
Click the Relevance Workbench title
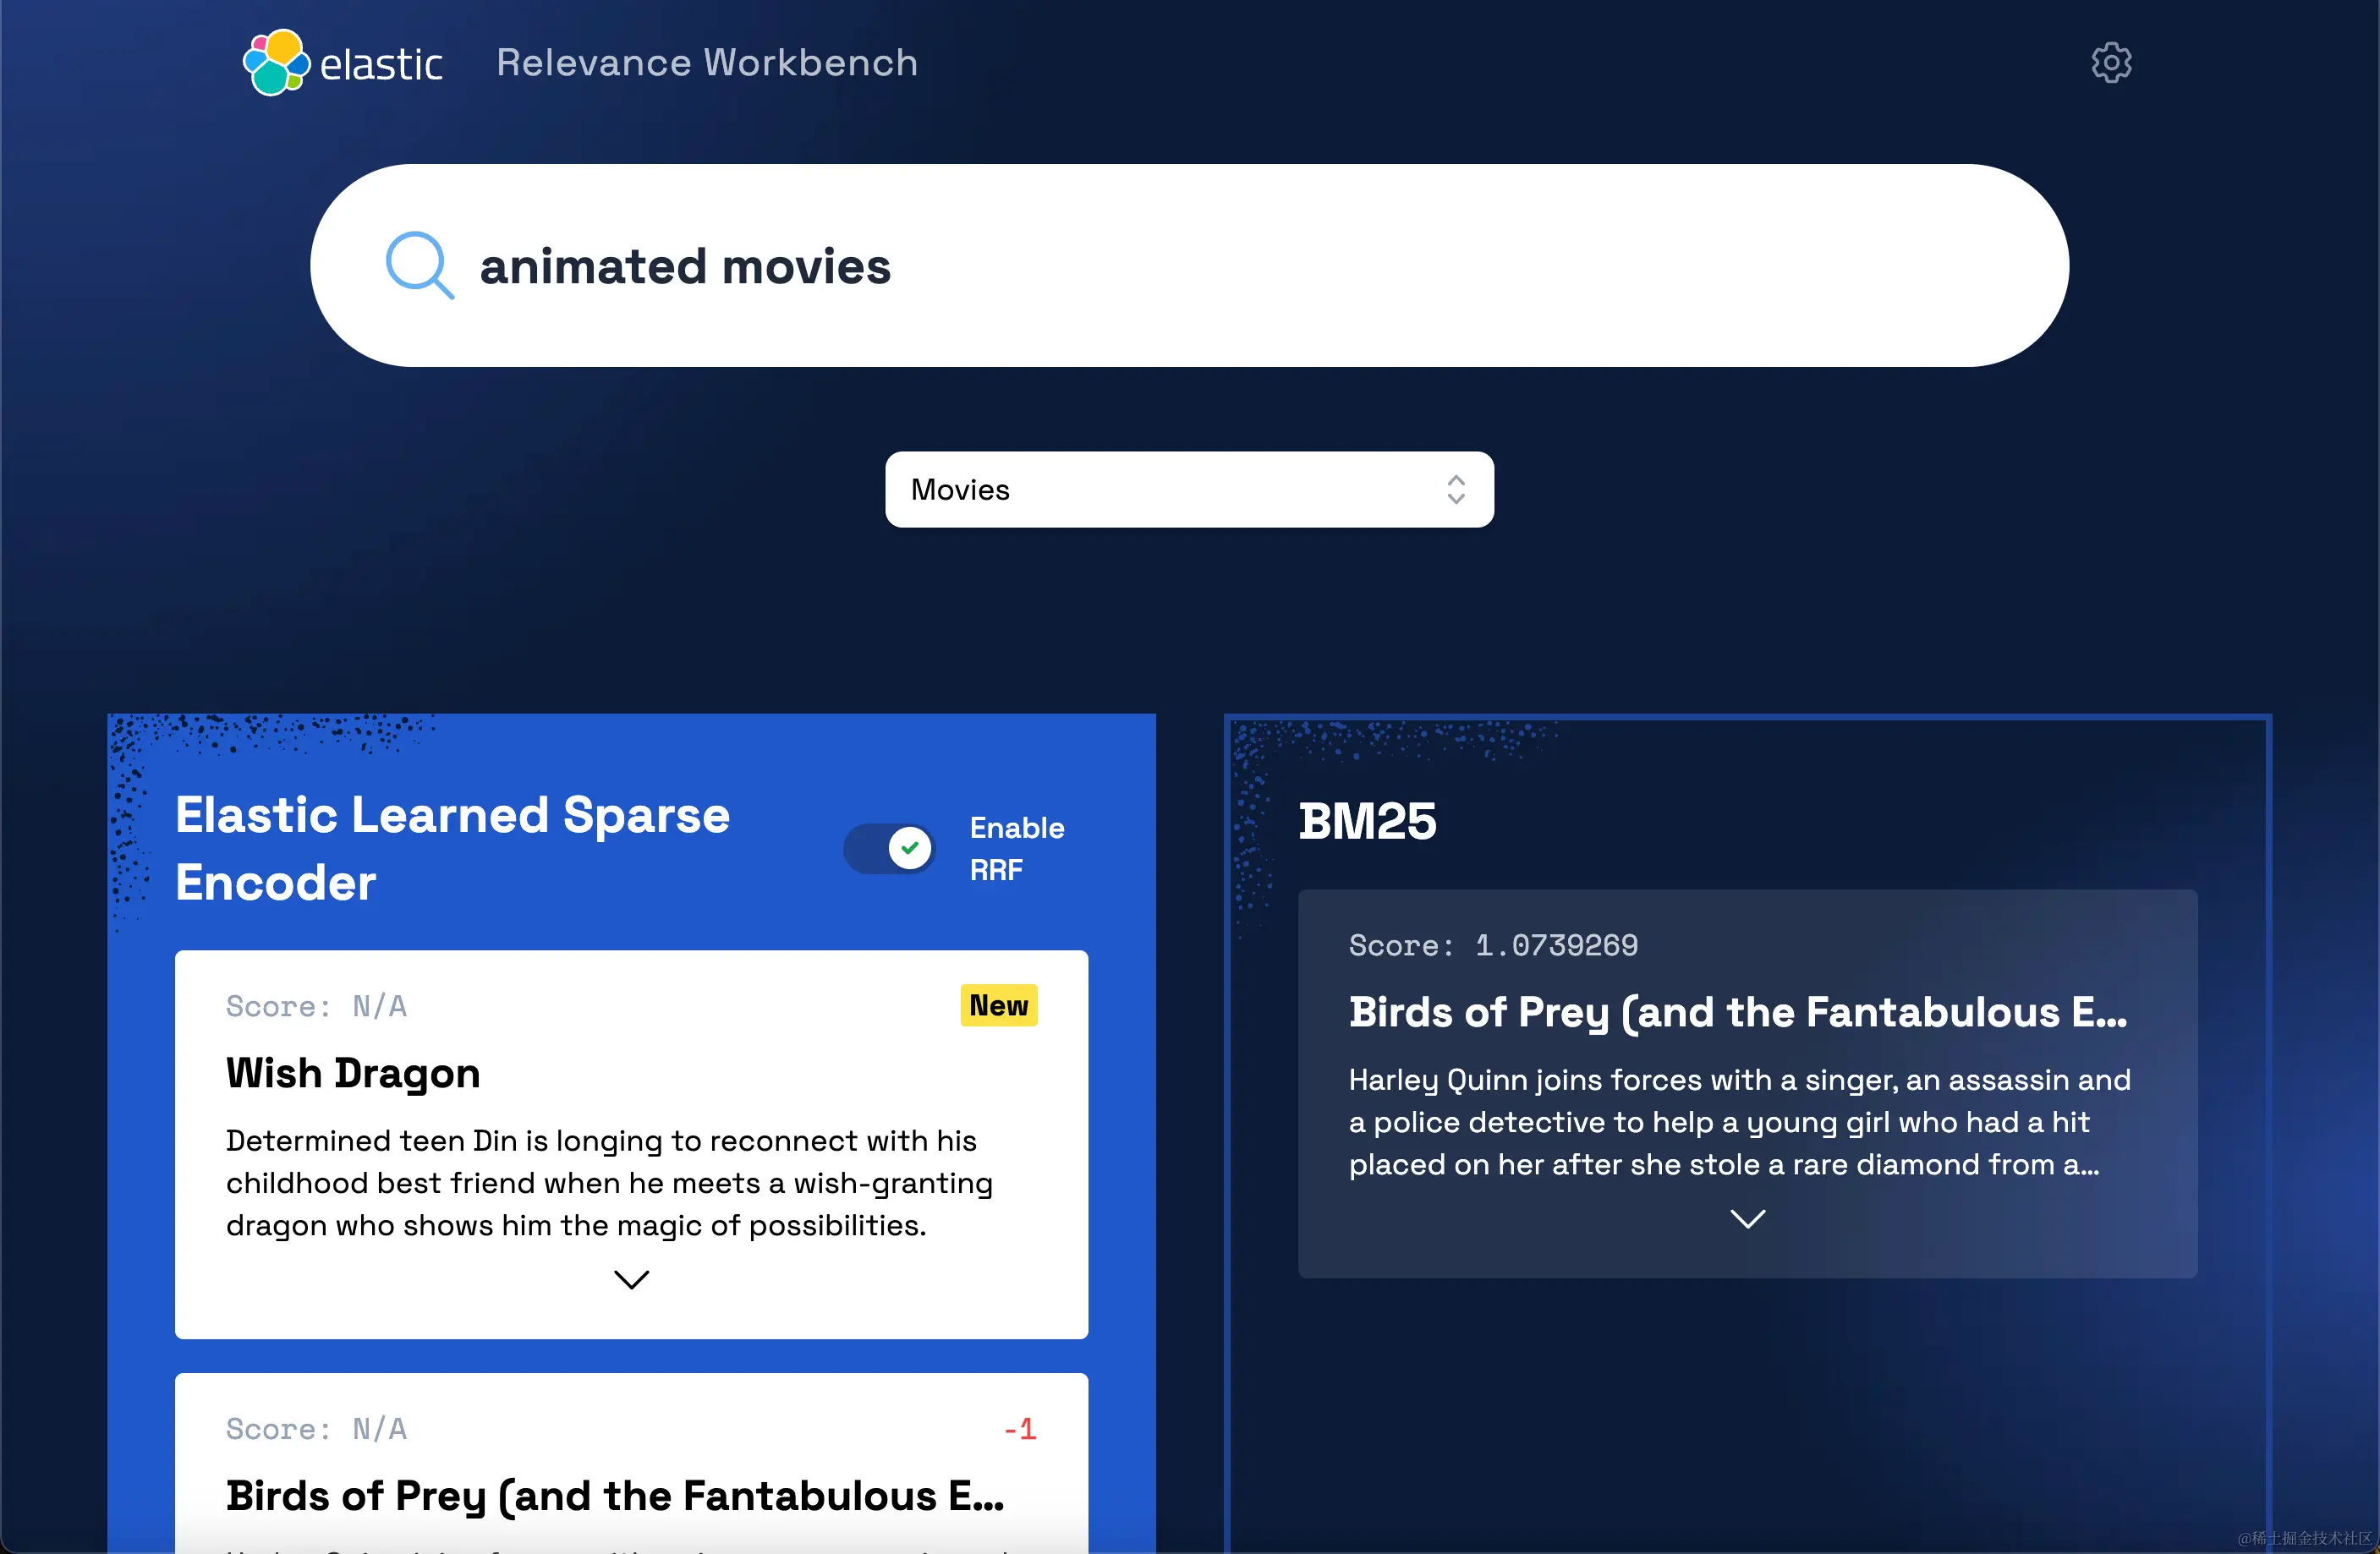pos(706,63)
